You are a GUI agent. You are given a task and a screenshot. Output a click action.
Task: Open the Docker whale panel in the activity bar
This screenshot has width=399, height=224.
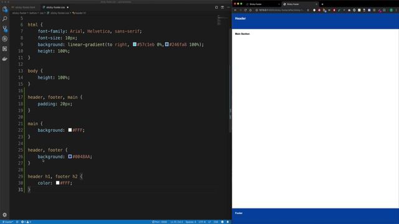[x=4, y=59]
